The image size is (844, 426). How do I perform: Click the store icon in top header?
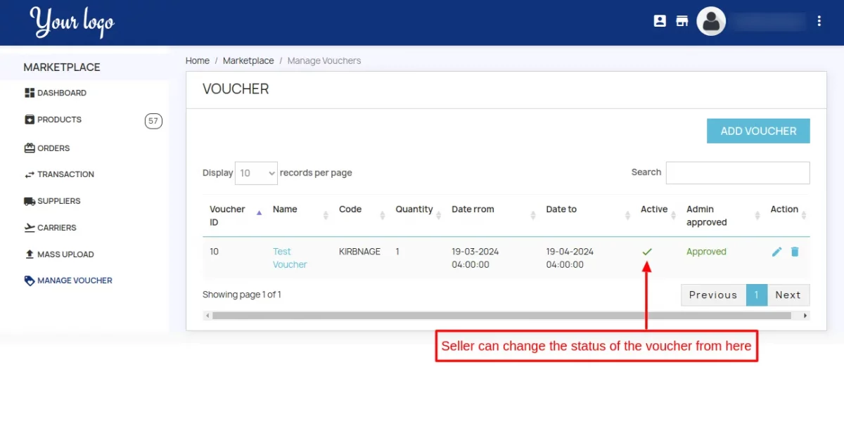(x=682, y=21)
